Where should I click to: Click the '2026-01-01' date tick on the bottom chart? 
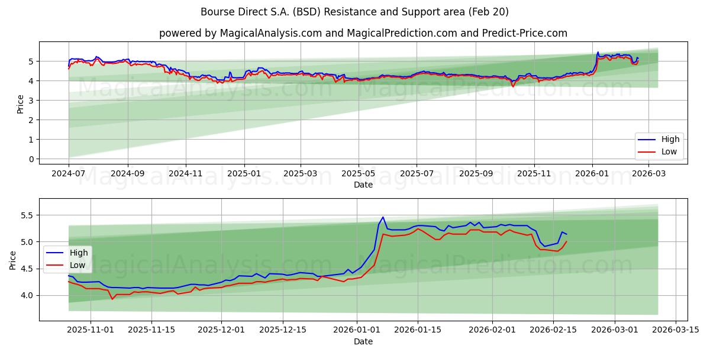click(x=356, y=331)
